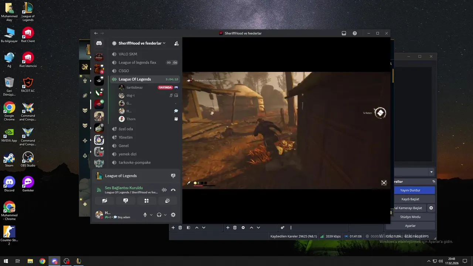Click Yayını Durdur to stop streaming
The height and width of the screenshot is (266, 473).
pyautogui.click(x=410, y=190)
